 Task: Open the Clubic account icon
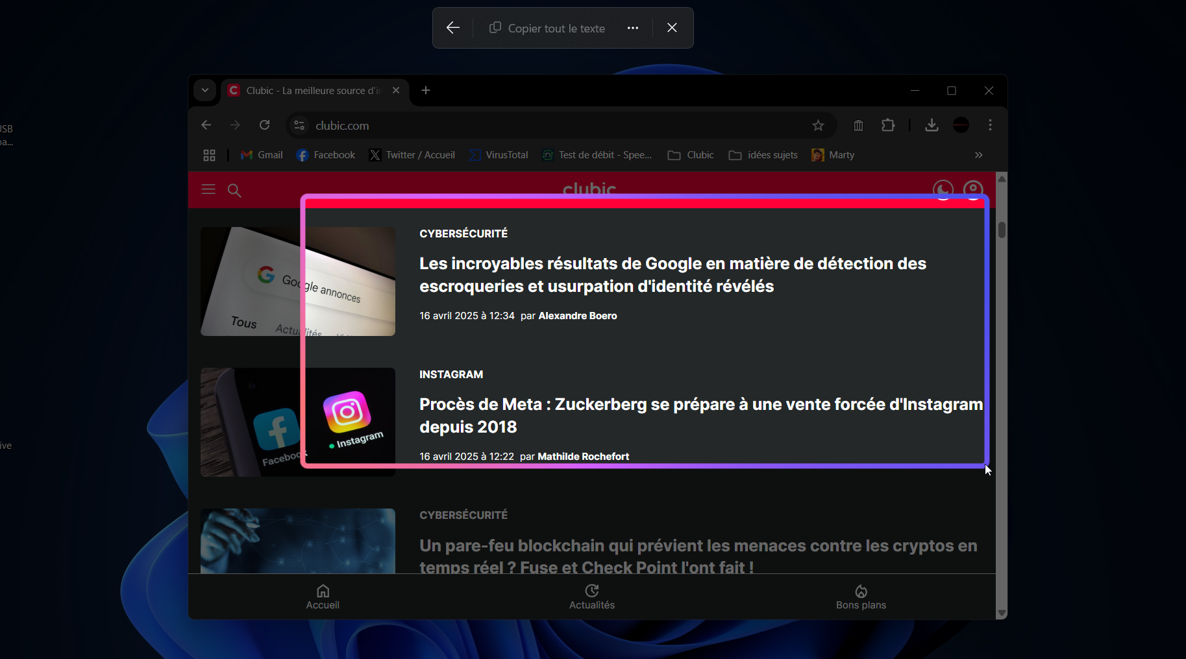(x=973, y=189)
